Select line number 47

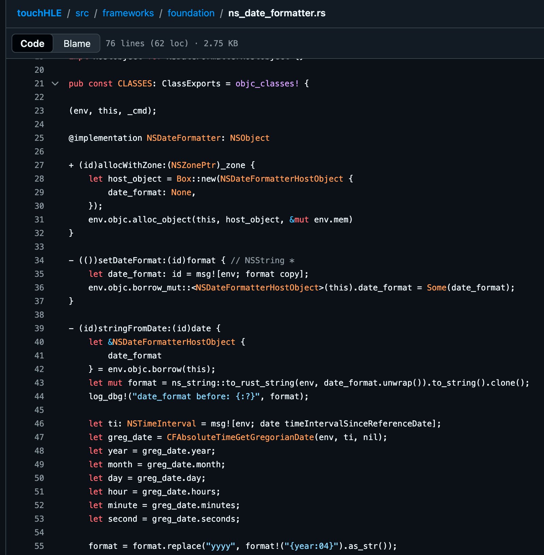[39, 437]
